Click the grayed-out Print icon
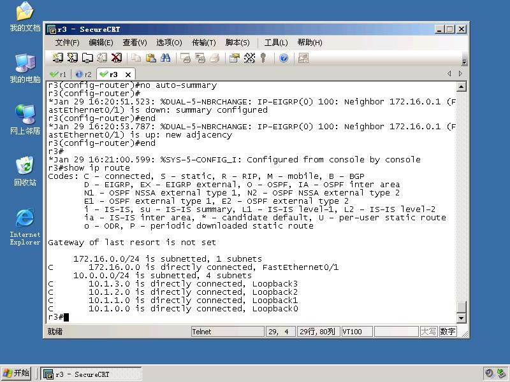This screenshot has width=510, height=382. (x=215, y=58)
